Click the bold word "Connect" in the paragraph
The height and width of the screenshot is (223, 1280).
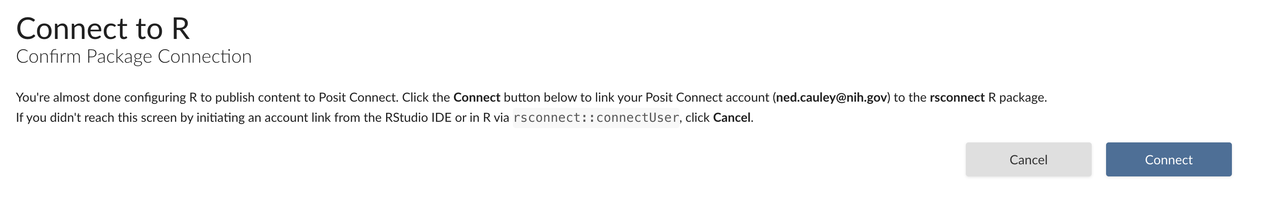pos(476,97)
